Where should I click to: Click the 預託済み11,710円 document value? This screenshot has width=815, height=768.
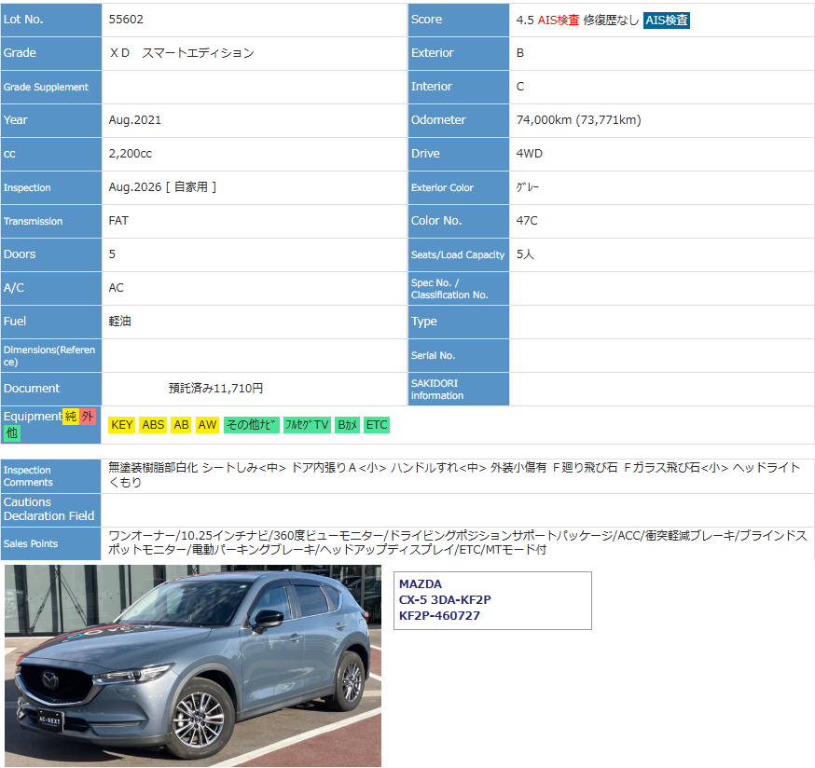(x=215, y=389)
